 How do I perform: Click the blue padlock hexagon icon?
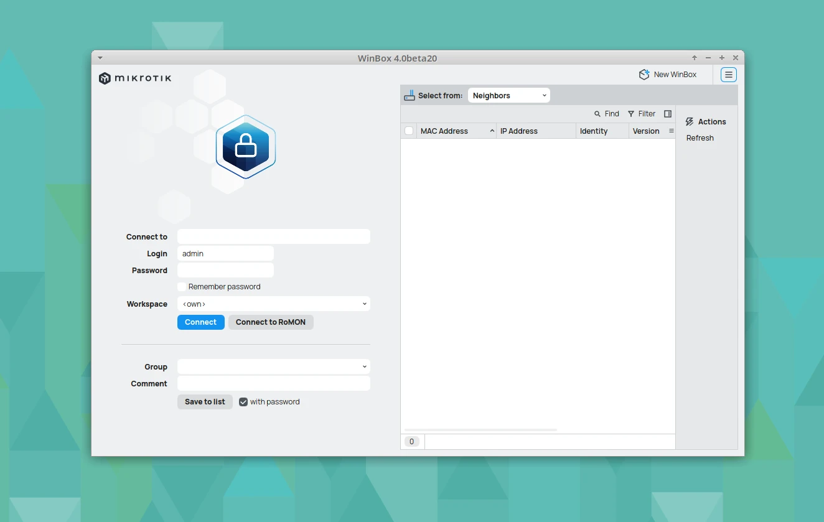pyautogui.click(x=246, y=147)
